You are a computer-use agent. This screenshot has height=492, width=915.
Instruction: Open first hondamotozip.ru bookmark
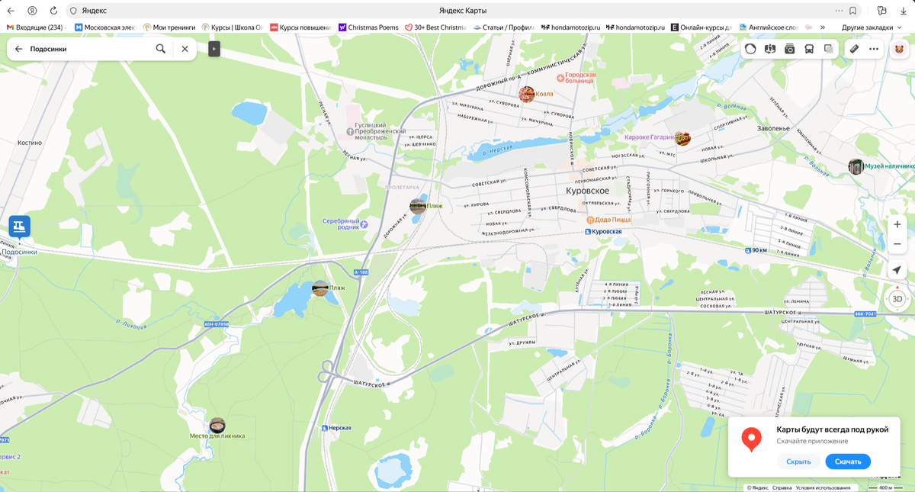pos(570,27)
